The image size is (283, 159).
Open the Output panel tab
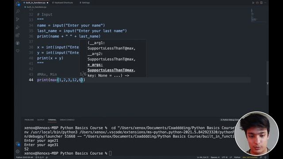(x=41, y=120)
